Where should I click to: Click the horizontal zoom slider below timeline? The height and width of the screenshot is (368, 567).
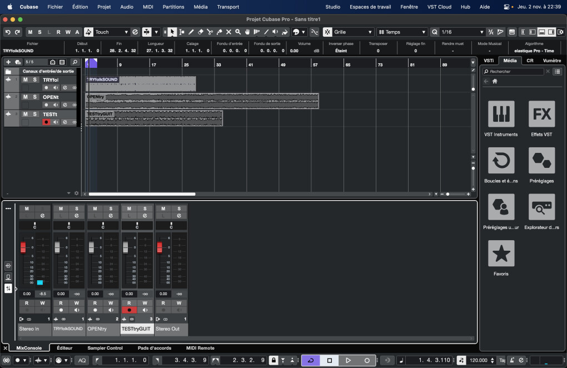coord(455,194)
